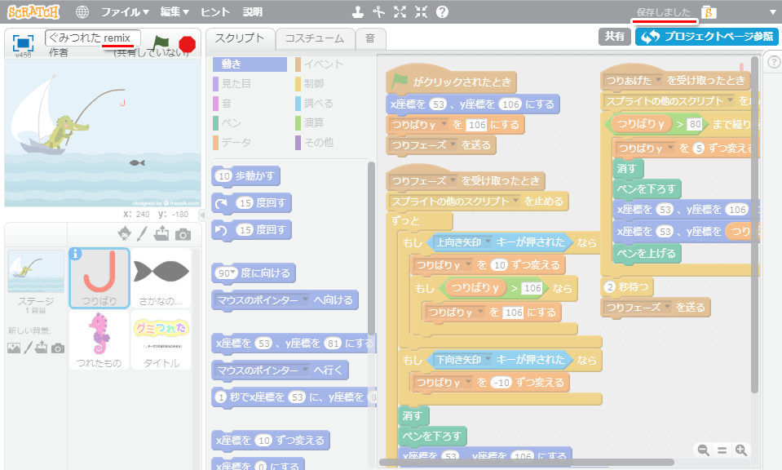782x470 pixels.
Task: Paint a new sprite with the brush icon
Action: tap(142, 233)
